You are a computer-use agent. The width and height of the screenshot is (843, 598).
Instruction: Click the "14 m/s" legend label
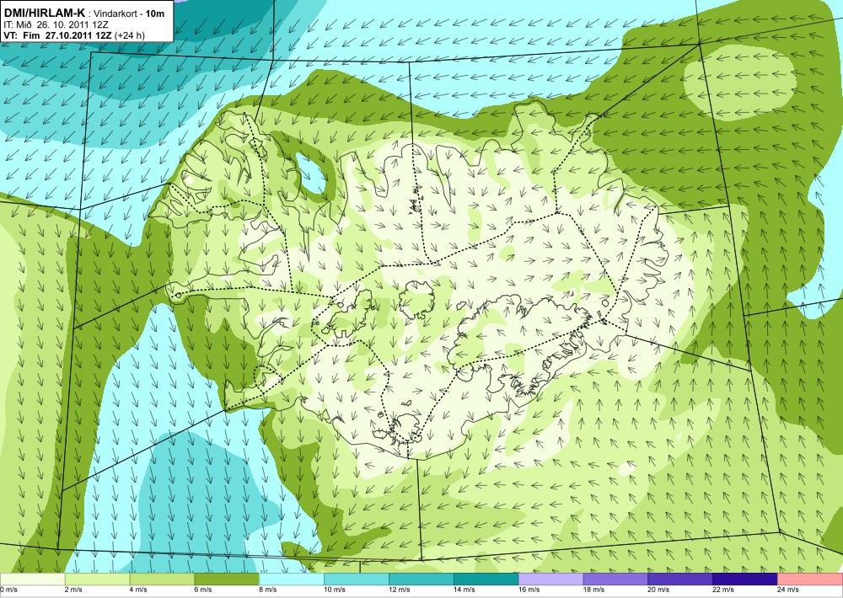464,590
